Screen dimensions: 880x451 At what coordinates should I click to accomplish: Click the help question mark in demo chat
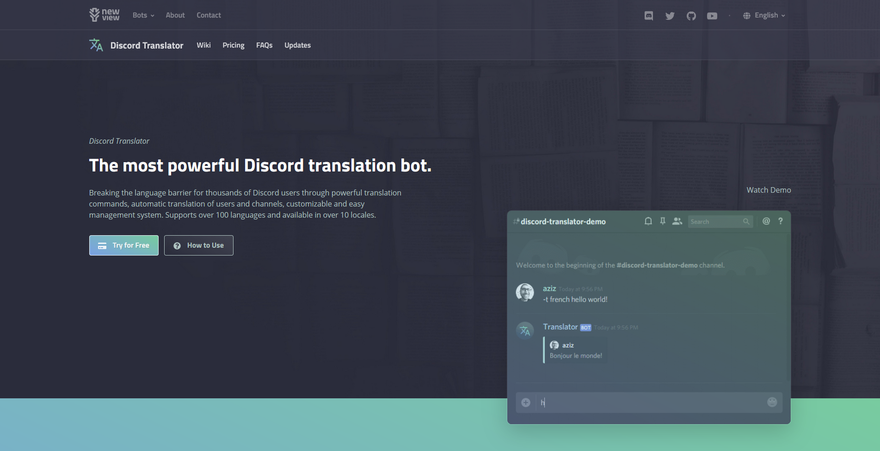coord(781,221)
